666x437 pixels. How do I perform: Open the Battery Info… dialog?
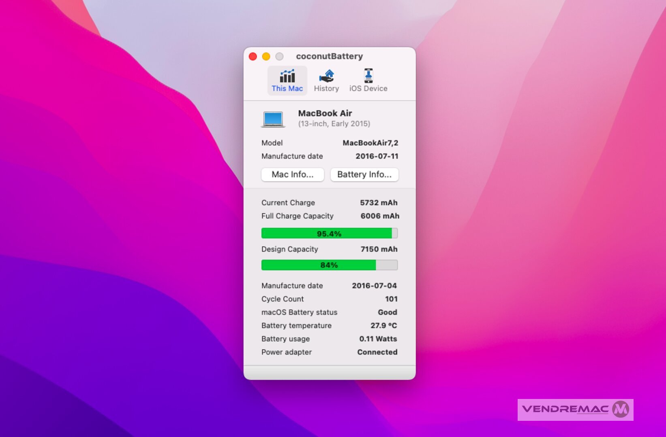point(364,174)
